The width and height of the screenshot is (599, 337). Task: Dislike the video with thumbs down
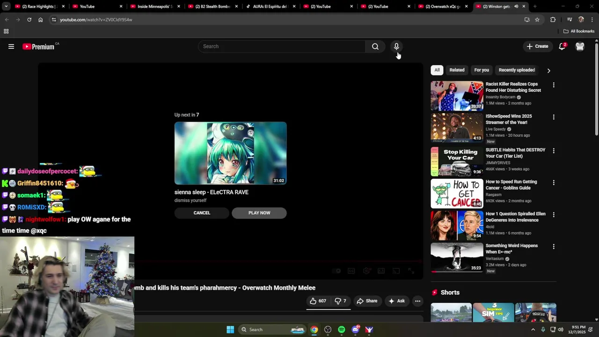340,301
